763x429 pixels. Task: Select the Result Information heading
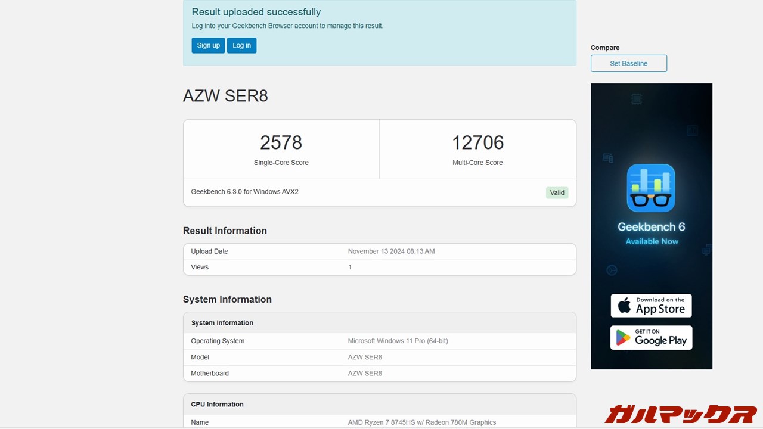pyautogui.click(x=225, y=231)
